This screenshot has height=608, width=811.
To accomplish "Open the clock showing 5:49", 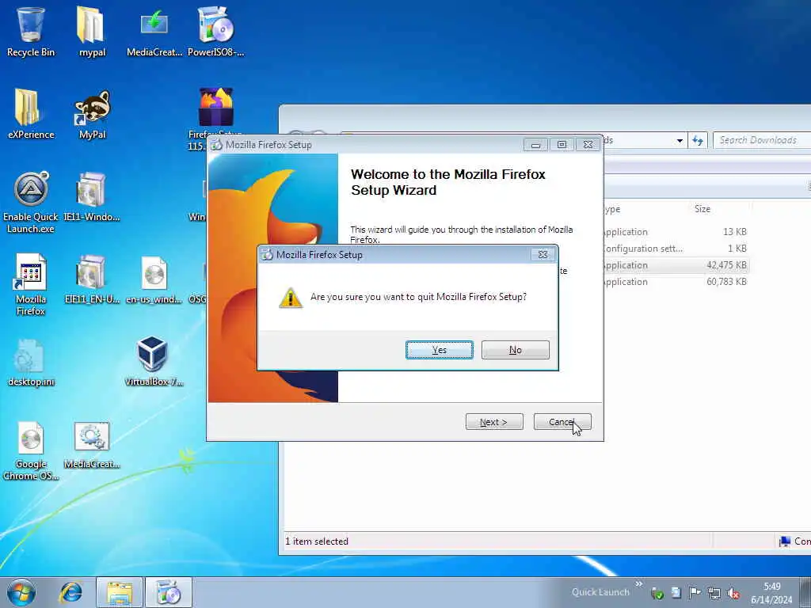I will (771, 592).
